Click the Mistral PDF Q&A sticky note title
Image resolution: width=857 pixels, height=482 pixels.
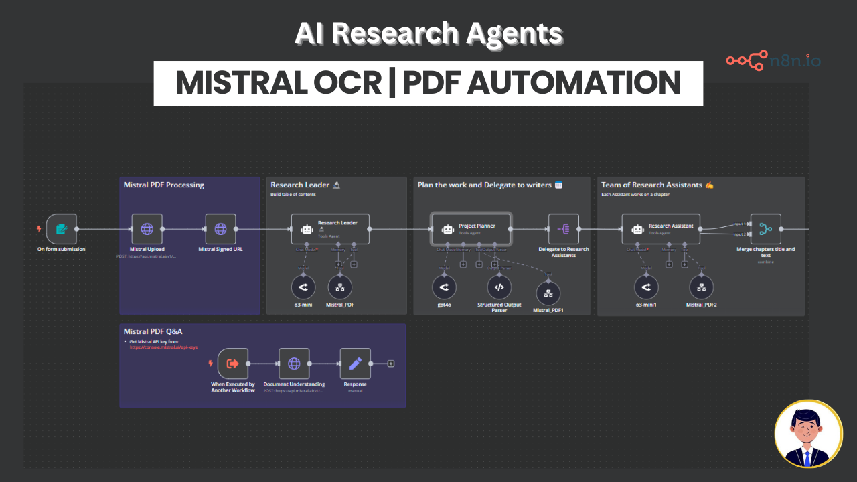point(153,331)
